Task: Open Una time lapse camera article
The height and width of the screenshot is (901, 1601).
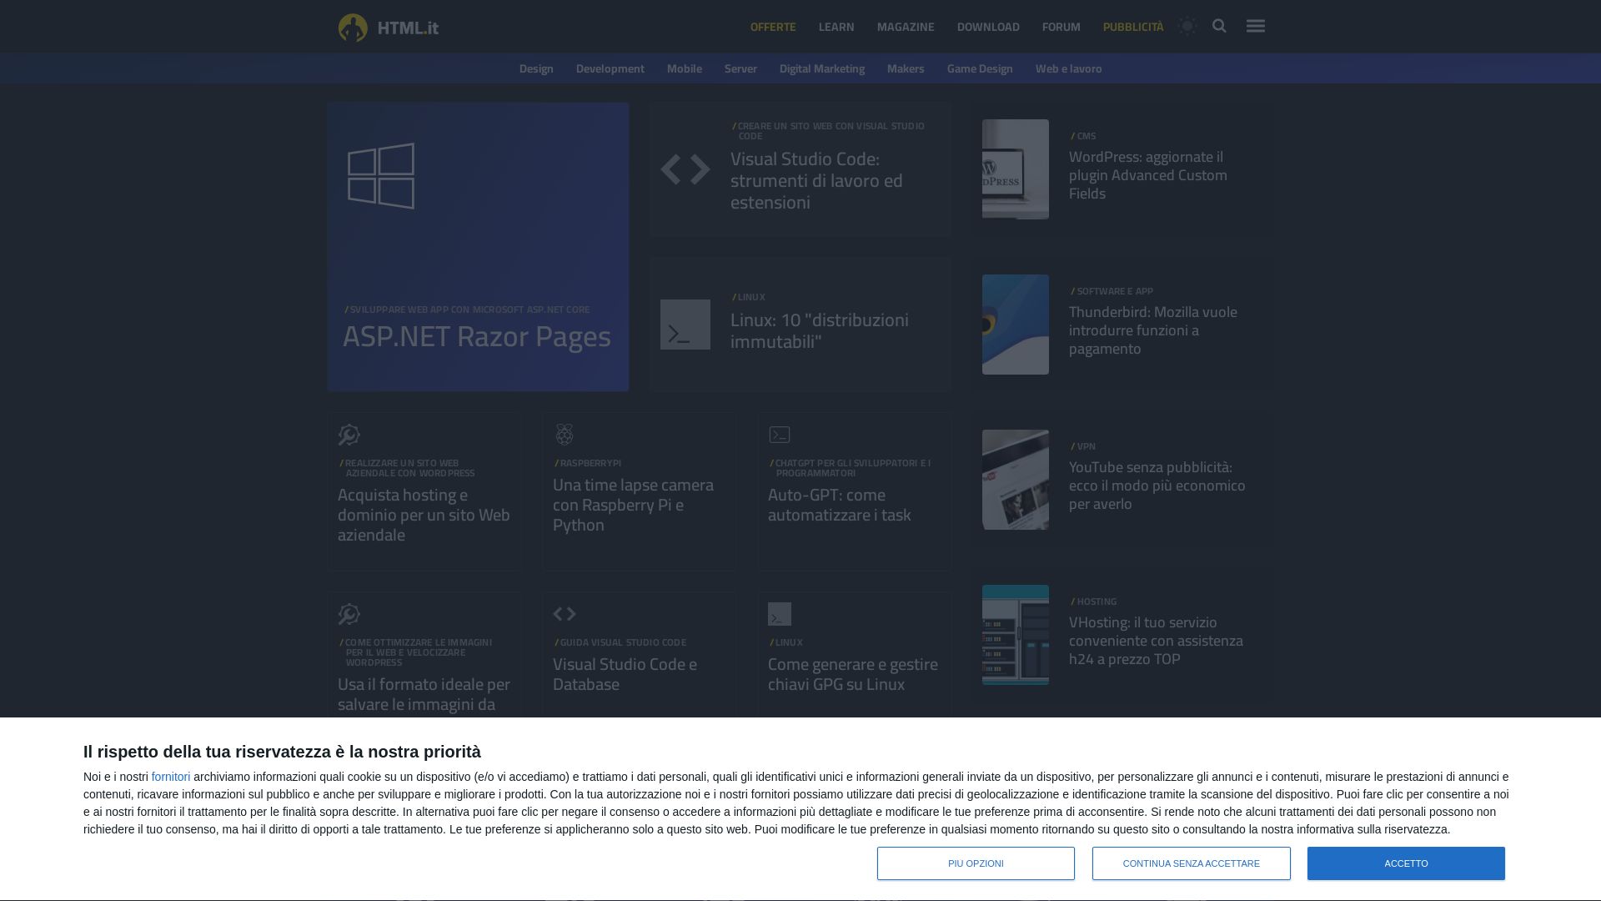Action: (633, 505)
